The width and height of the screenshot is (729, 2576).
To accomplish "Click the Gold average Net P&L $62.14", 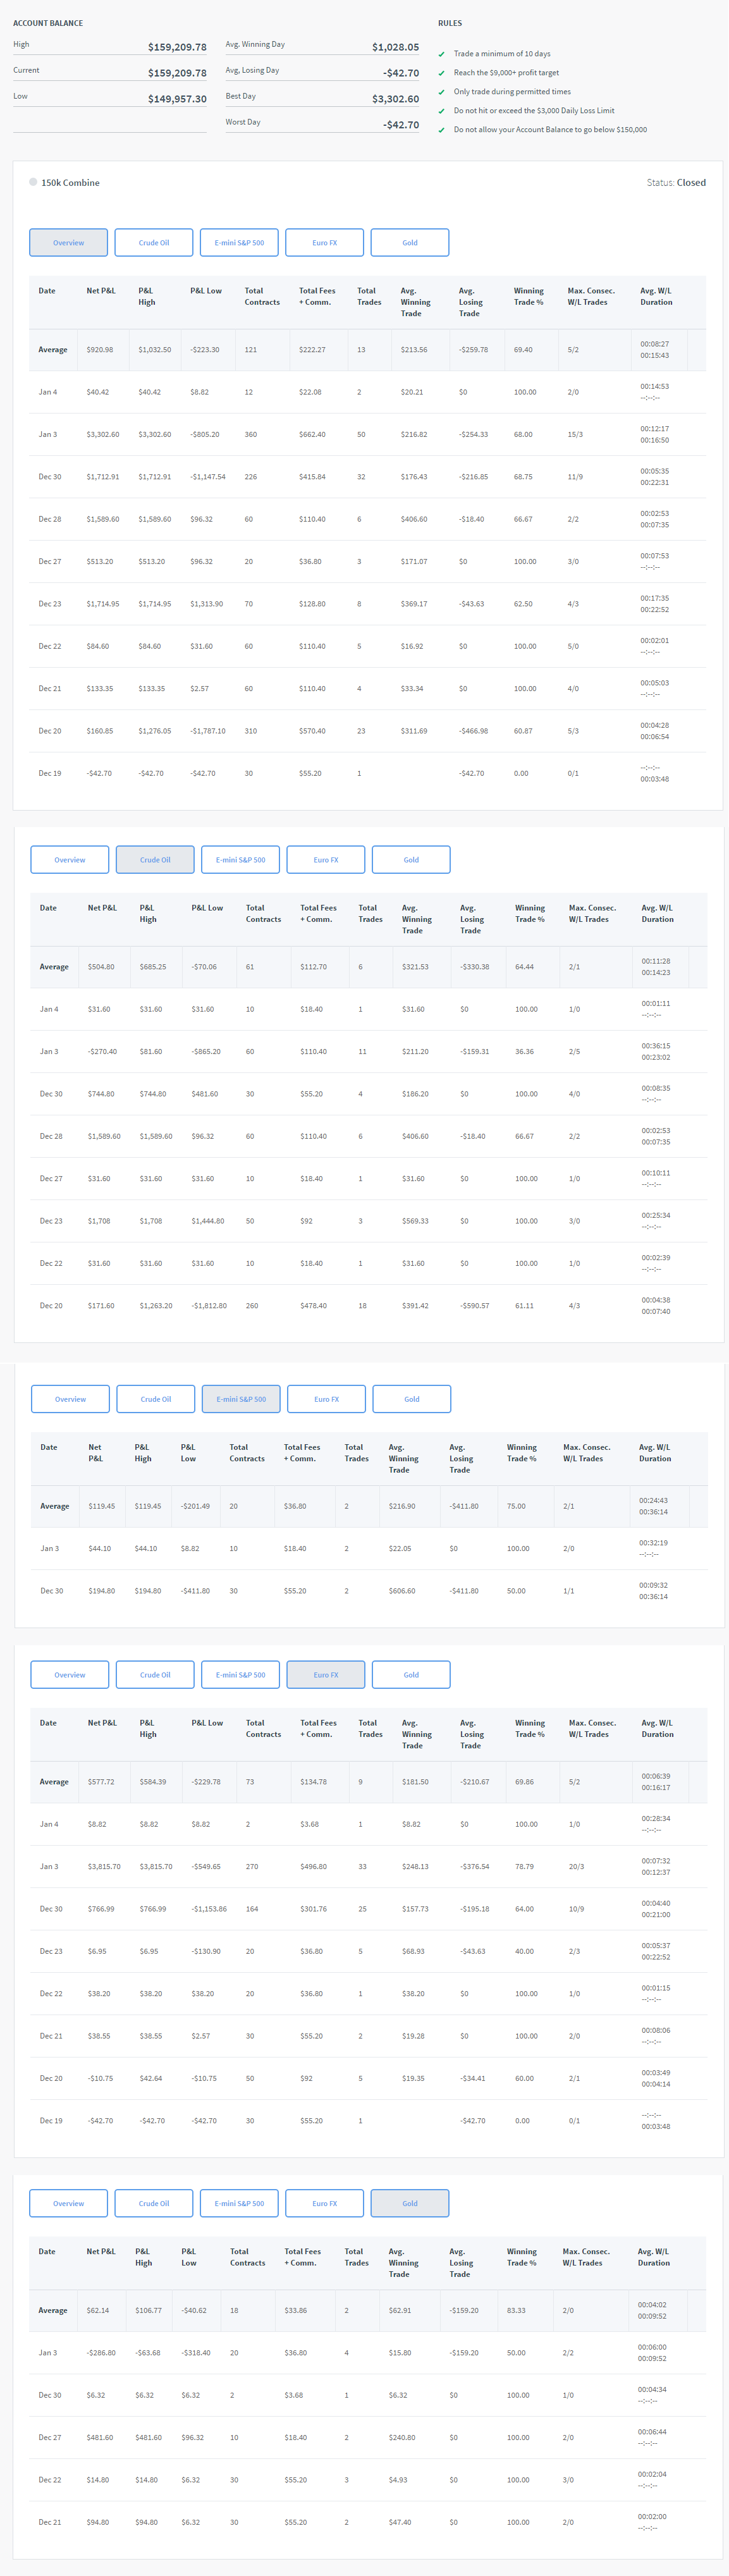I will point(98,2311).
